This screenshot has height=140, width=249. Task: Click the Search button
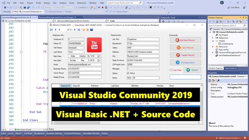coord(192,70)
